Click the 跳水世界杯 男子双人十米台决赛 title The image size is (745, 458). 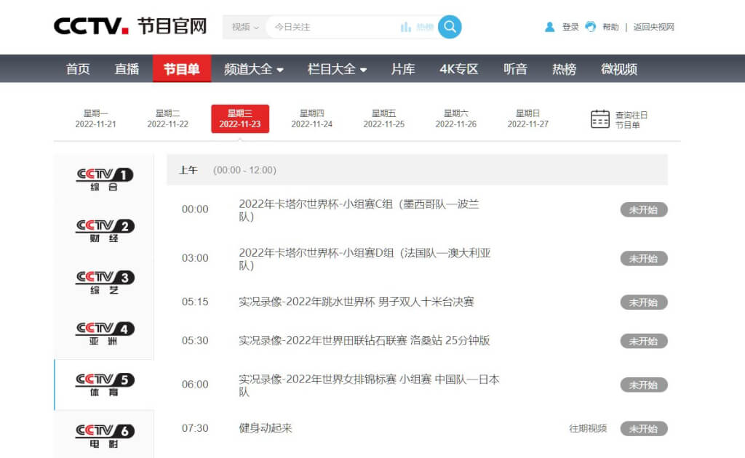pyautogui.click(x=356, y=302)
